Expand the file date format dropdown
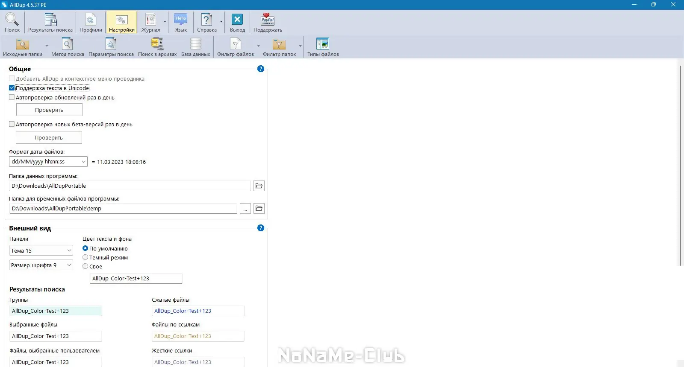 click(83, 162)
